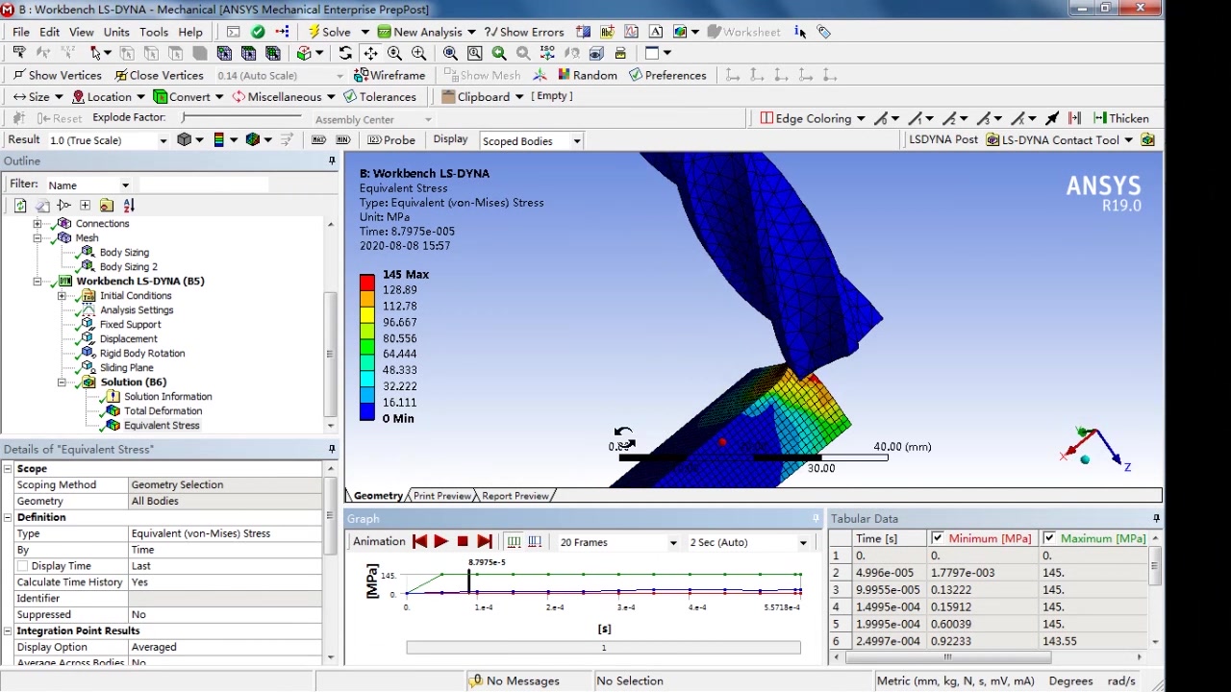Open the outline Filter Name dropdown
The width and height of the screenshot is (1231, 692).
[124, 185]
